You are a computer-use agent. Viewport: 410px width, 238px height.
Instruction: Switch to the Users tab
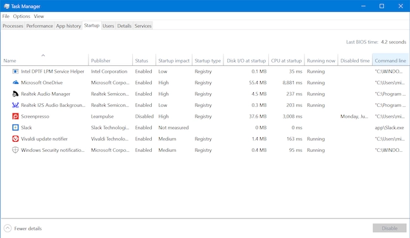point(108,26)
